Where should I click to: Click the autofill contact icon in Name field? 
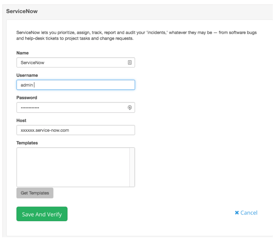point(130,62)
